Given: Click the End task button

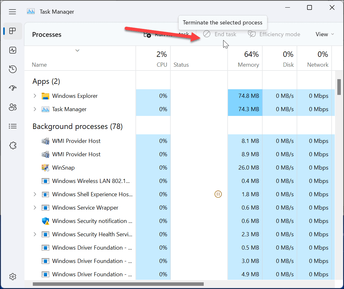Looking at the screenshot, I should (220, 34).
